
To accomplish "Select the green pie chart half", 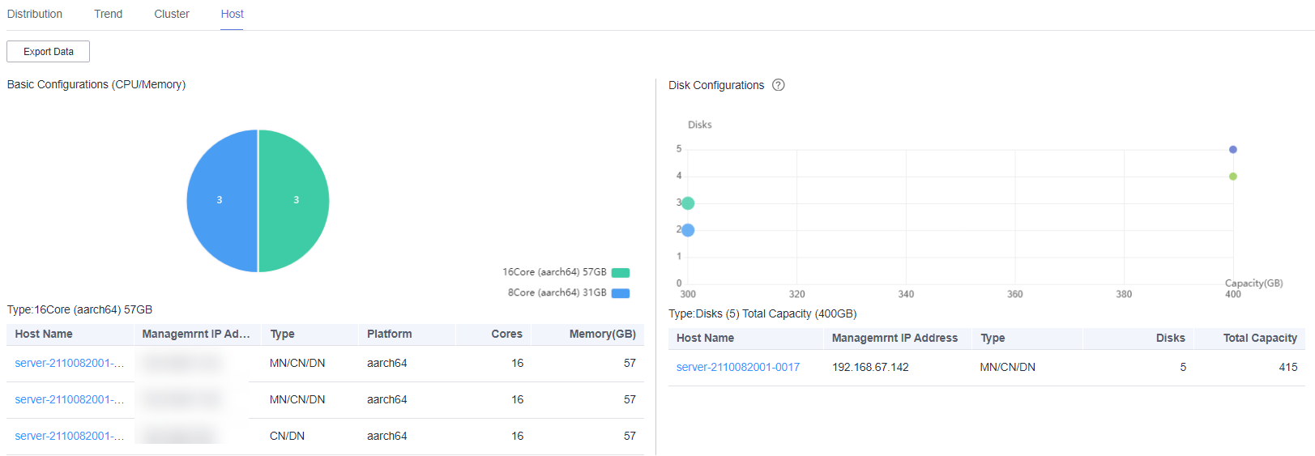I will [294, 201].
